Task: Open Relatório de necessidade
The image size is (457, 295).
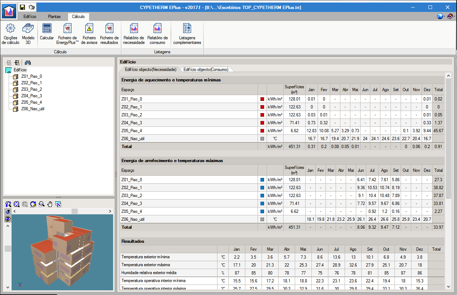Action: tap(134, 34)
